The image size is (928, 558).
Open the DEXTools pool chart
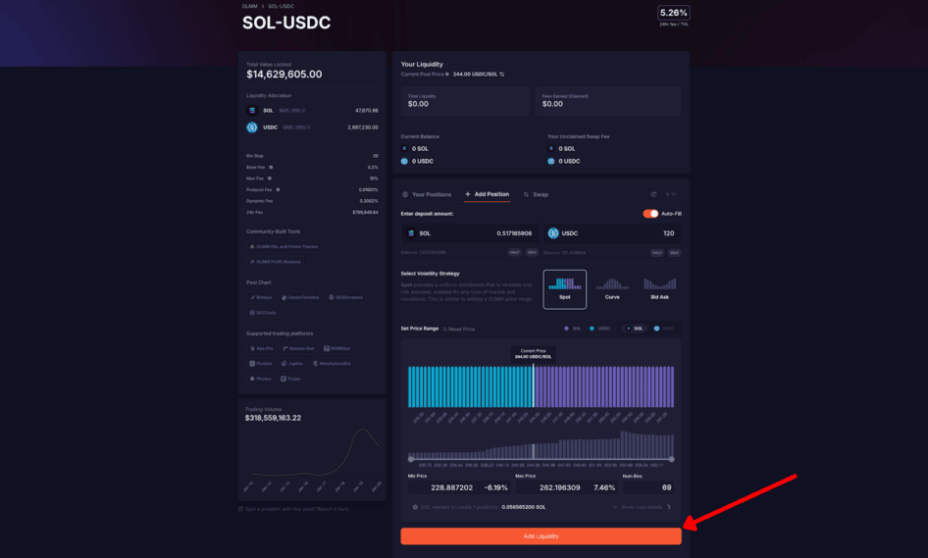[263, 313]
